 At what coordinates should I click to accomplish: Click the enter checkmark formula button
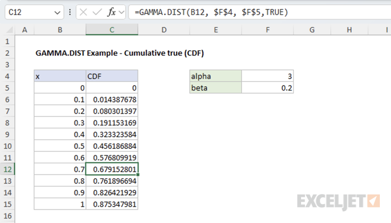97,12
